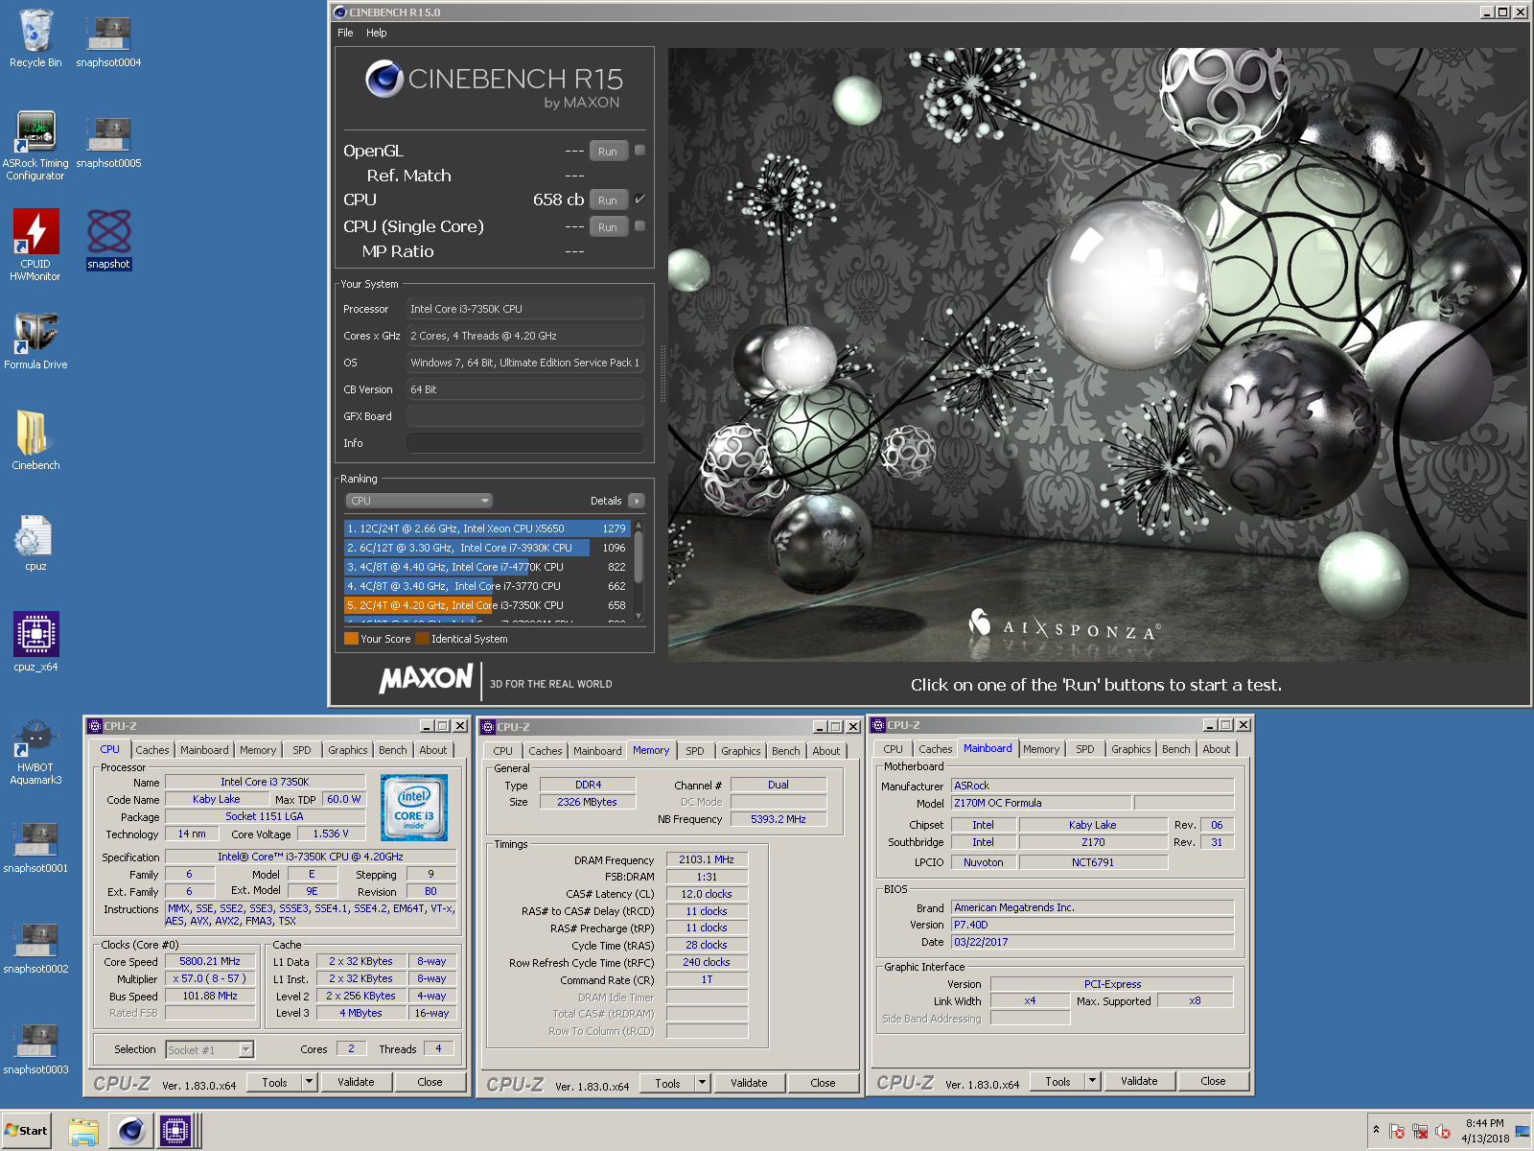This screenshot has height=1151, width=1534.
Task: Open the Help menu in Cinebench
Action: click(377, 33)
